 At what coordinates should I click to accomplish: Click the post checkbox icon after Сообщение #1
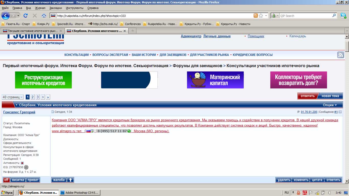pos(340,112)
